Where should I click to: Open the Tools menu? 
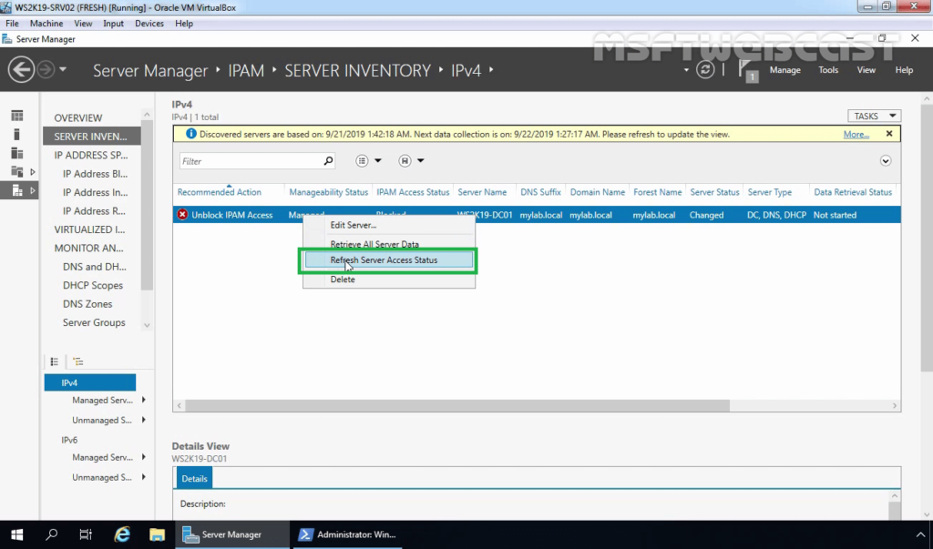click(x=828, y=69)
